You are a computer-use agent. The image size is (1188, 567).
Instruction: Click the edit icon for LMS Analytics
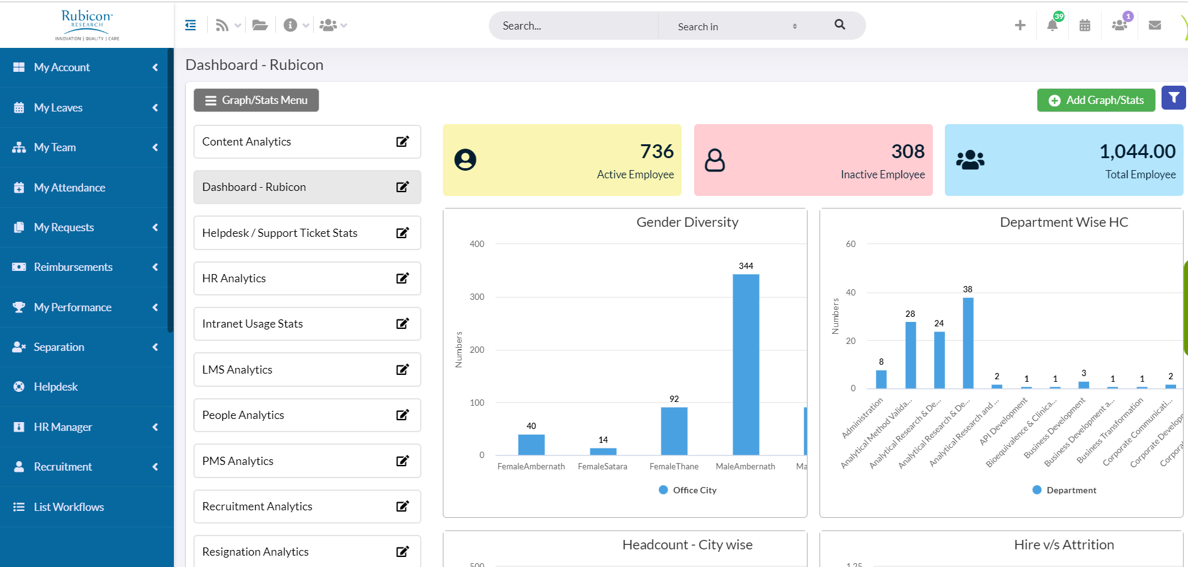tap(403, 370)
